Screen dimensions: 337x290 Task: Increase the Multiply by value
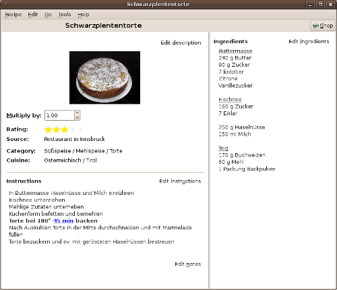[78, 113]
